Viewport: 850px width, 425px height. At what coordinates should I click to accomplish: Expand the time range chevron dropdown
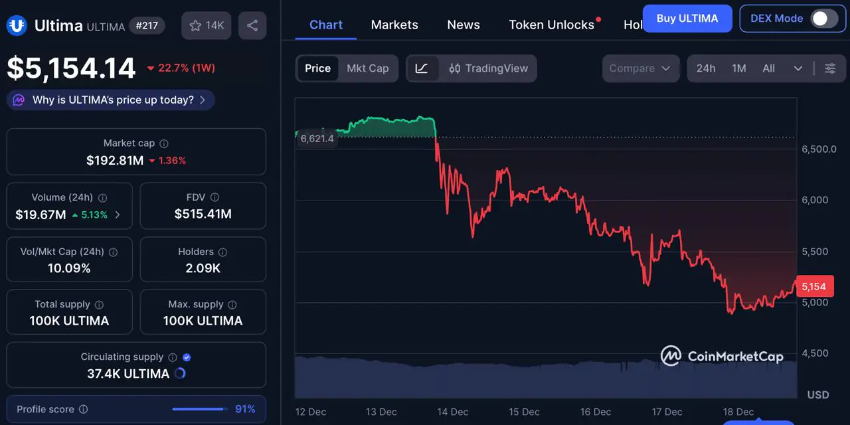(798, 68)
